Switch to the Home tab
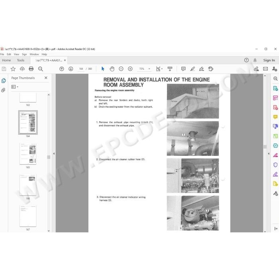The image size is (279, 279). pos(6,60)
